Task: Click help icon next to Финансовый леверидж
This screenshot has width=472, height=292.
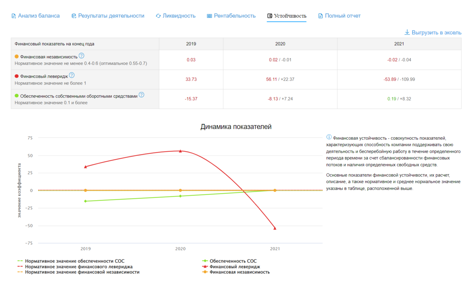Action: (72, 75)
